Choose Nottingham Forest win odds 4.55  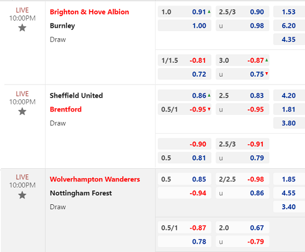click(289, 193)
